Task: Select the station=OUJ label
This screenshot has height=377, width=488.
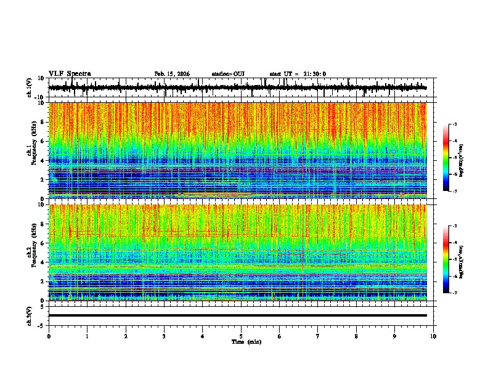Action: click(228, 74)
